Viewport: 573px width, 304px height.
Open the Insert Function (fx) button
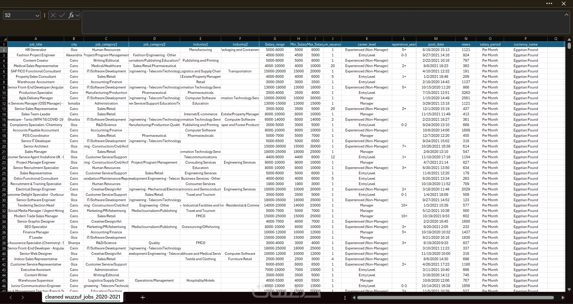pyautogui.click(x=71, y=15)
